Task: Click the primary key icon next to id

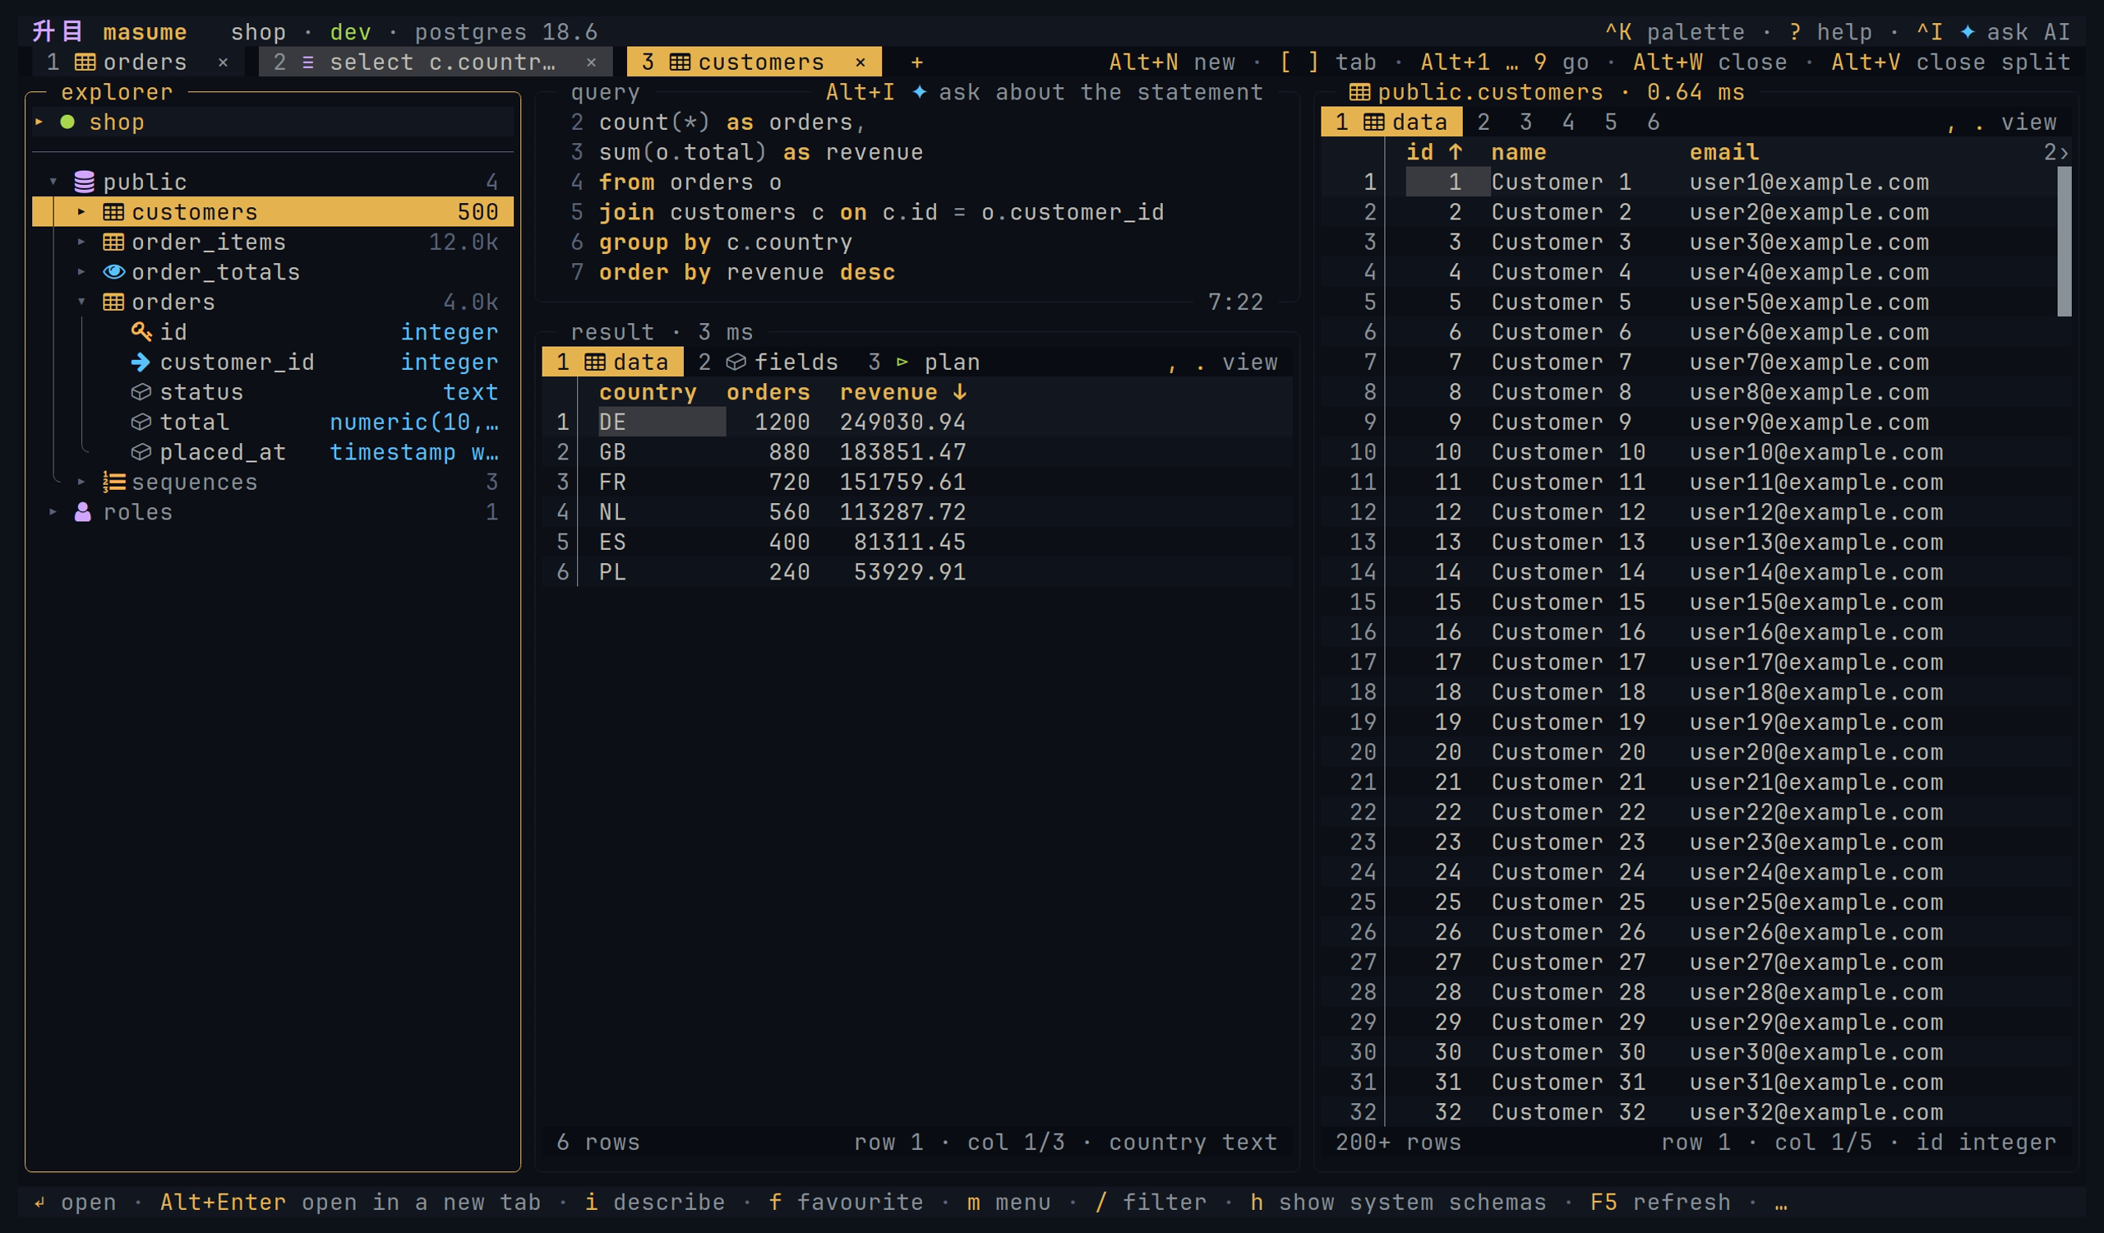Action: (x=141, y=331)
